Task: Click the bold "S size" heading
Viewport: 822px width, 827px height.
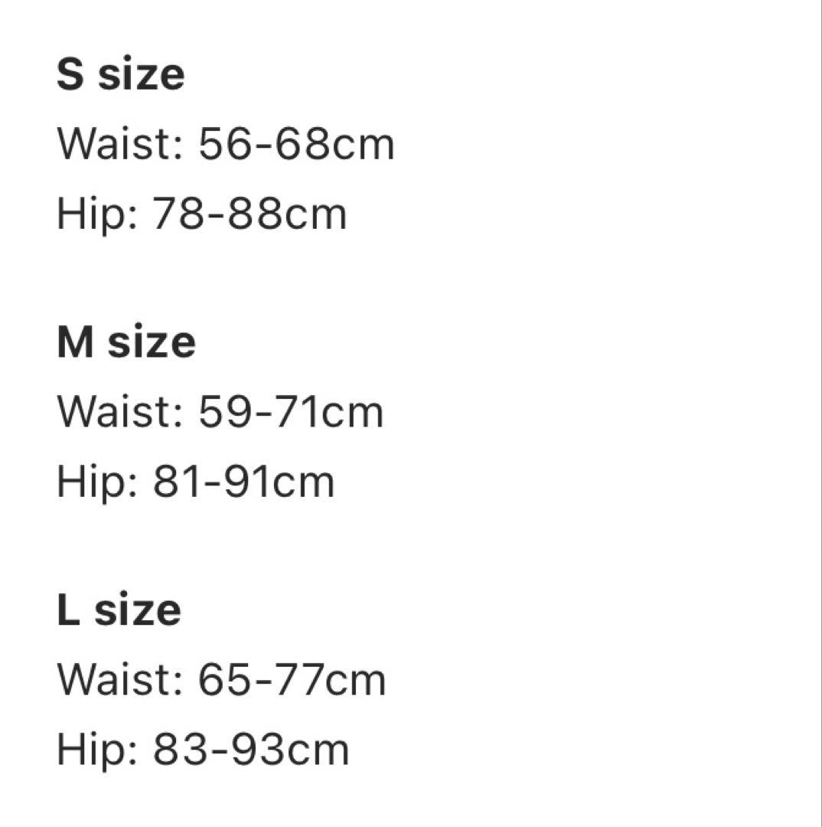Action: [121, 74]
